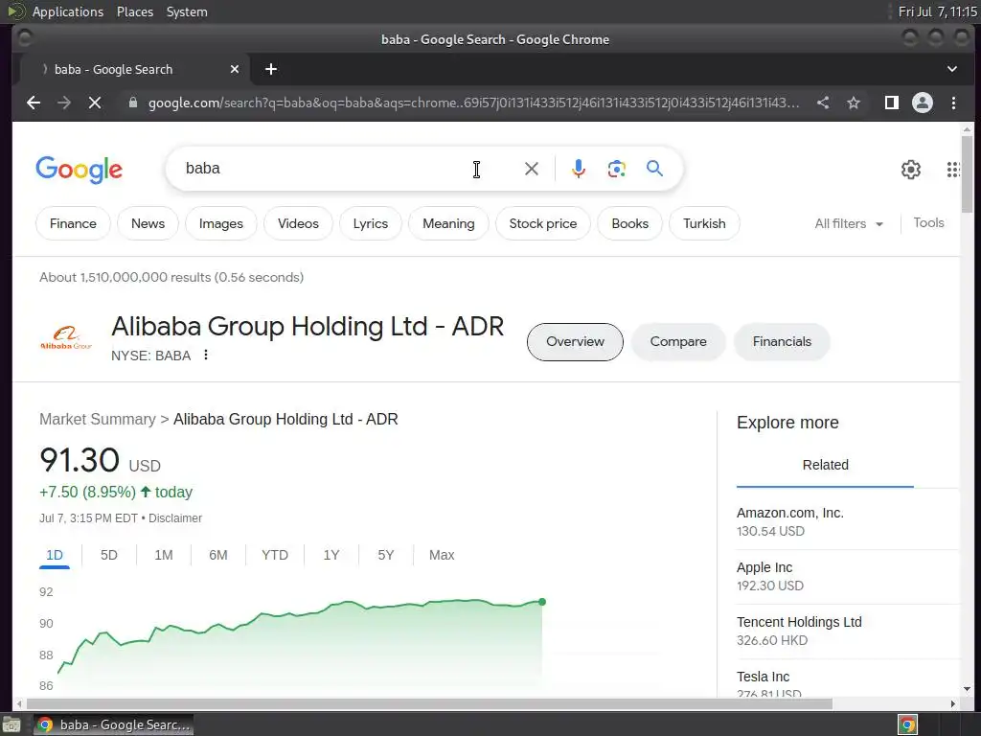Select the Images filter chip
This screenshot has height=736, width=981.
click(221, 223)
